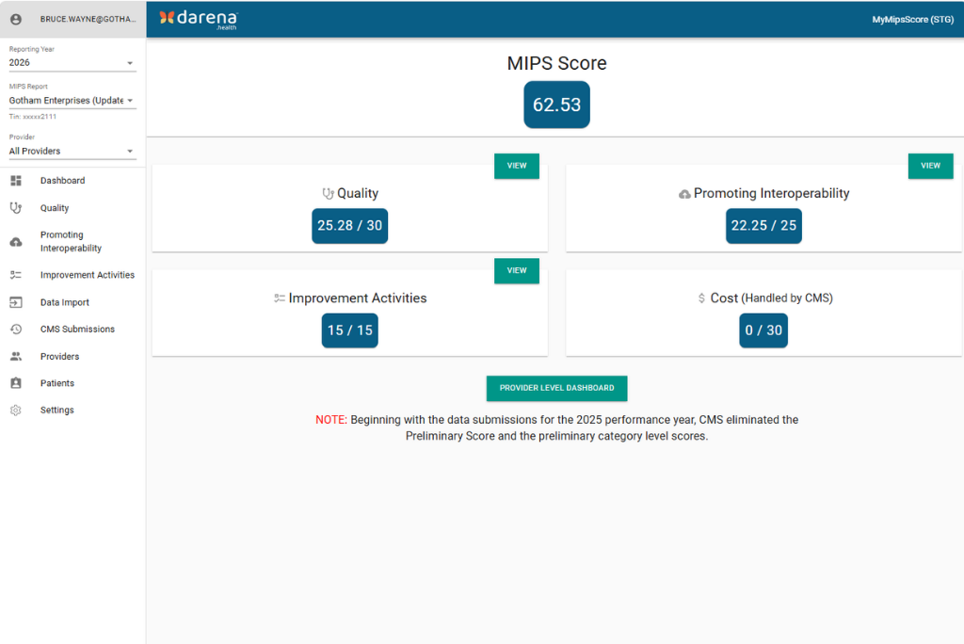The height and width of the screenshot is (644, 964).
Task: Click the 62.53 MIPS score badge
Action: pyautogui.click(x=556, y=105)
